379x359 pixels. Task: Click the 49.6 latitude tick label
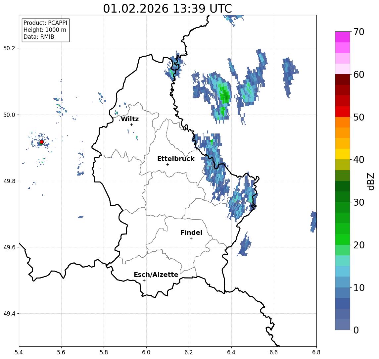click(9, 247)
